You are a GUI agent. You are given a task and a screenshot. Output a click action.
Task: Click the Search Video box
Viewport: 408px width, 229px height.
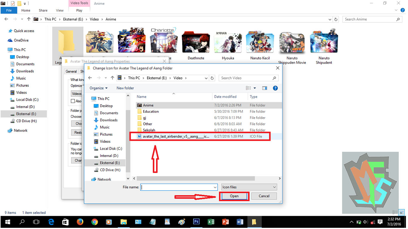[249, 78]
